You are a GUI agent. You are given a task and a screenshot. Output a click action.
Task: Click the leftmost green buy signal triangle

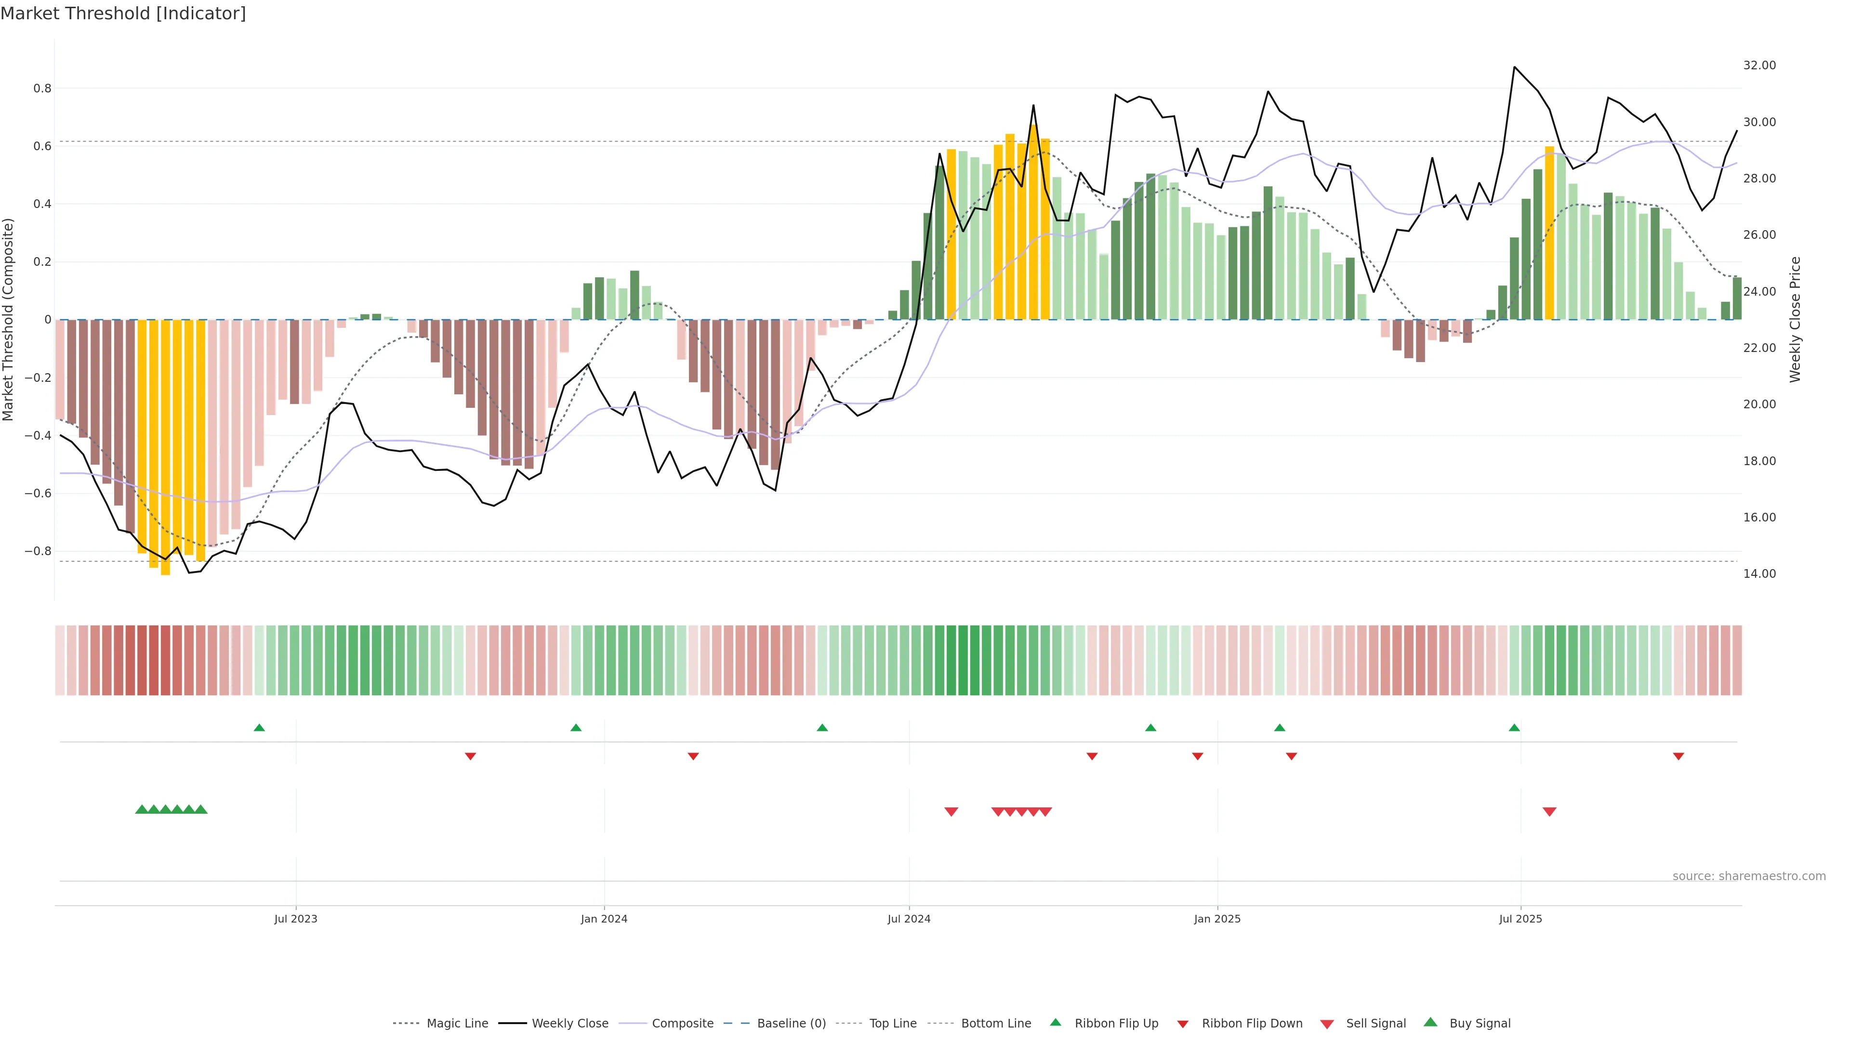pyautogui.click(x=142, y=809)
